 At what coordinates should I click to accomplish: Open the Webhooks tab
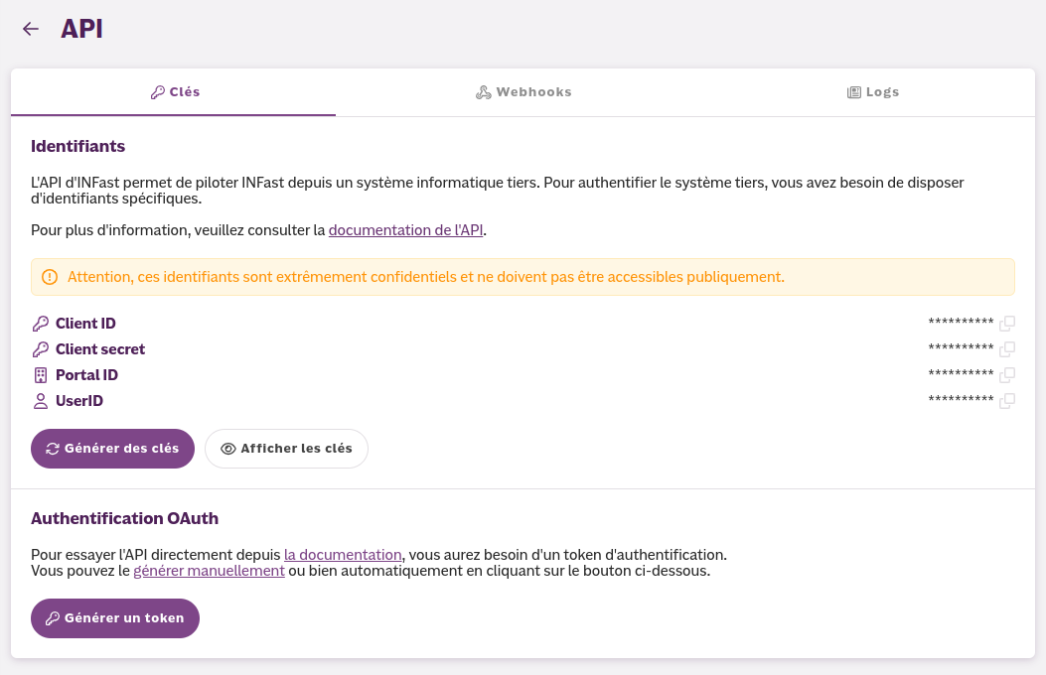pos(523,92)
